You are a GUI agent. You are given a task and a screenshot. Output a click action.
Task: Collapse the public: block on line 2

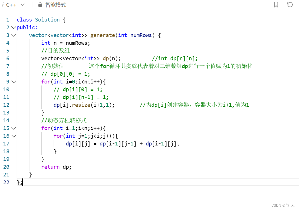point(13,27)
